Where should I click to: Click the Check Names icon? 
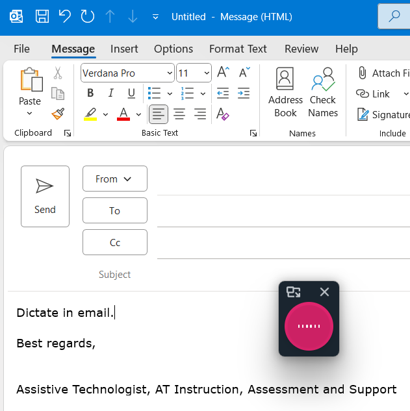click(323, 93)
